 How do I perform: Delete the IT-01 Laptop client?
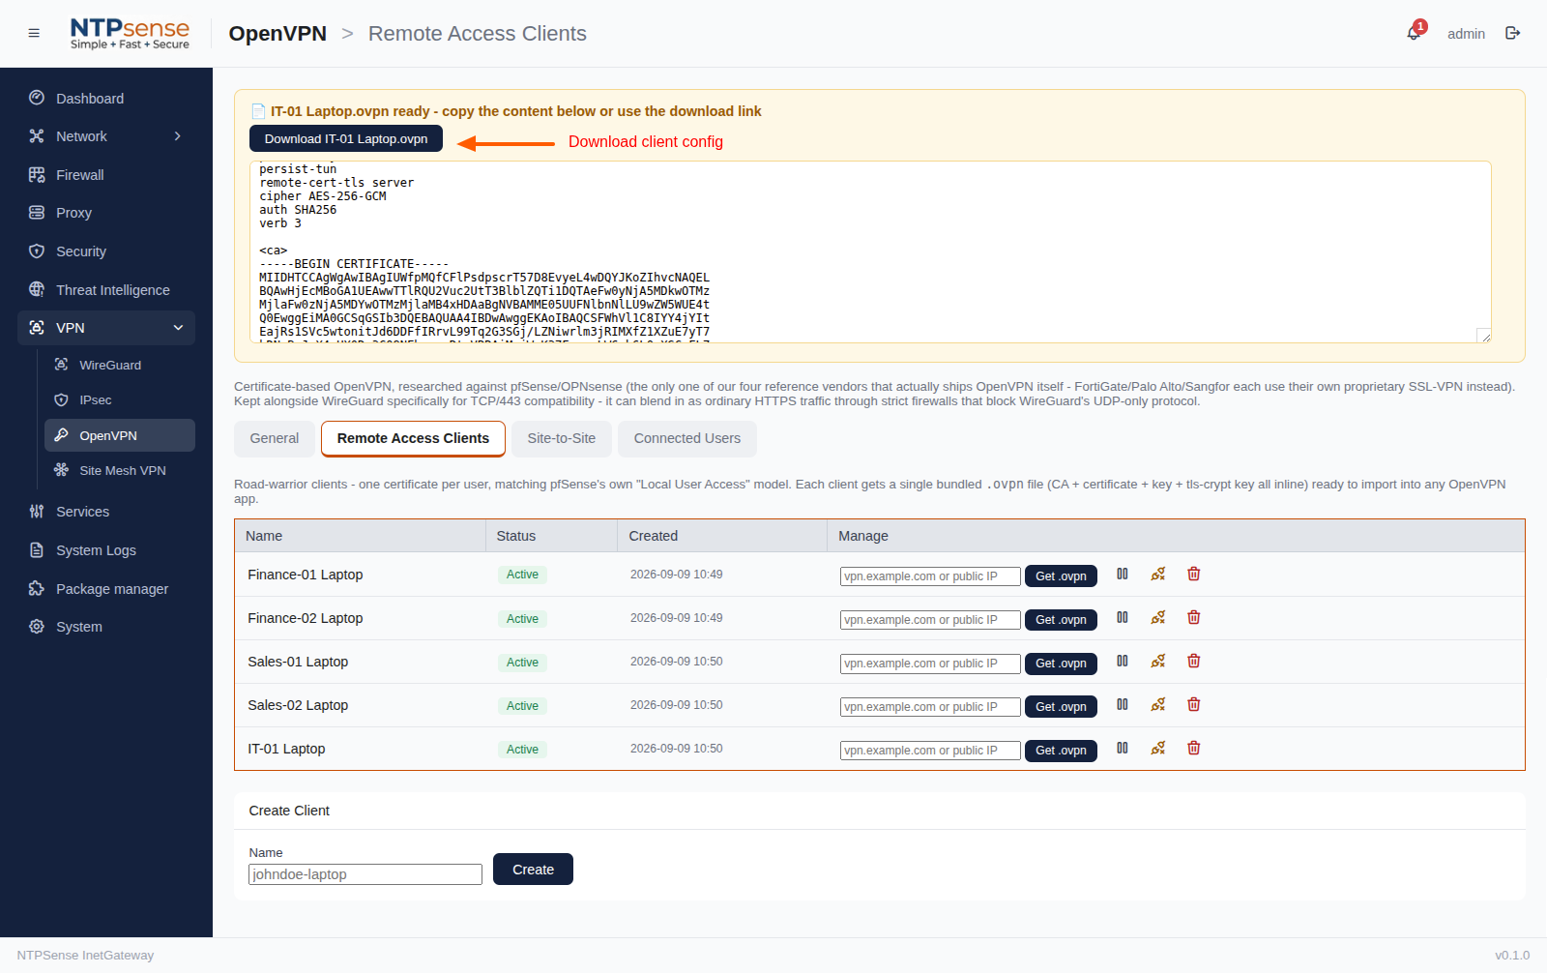click(1194, 748)
